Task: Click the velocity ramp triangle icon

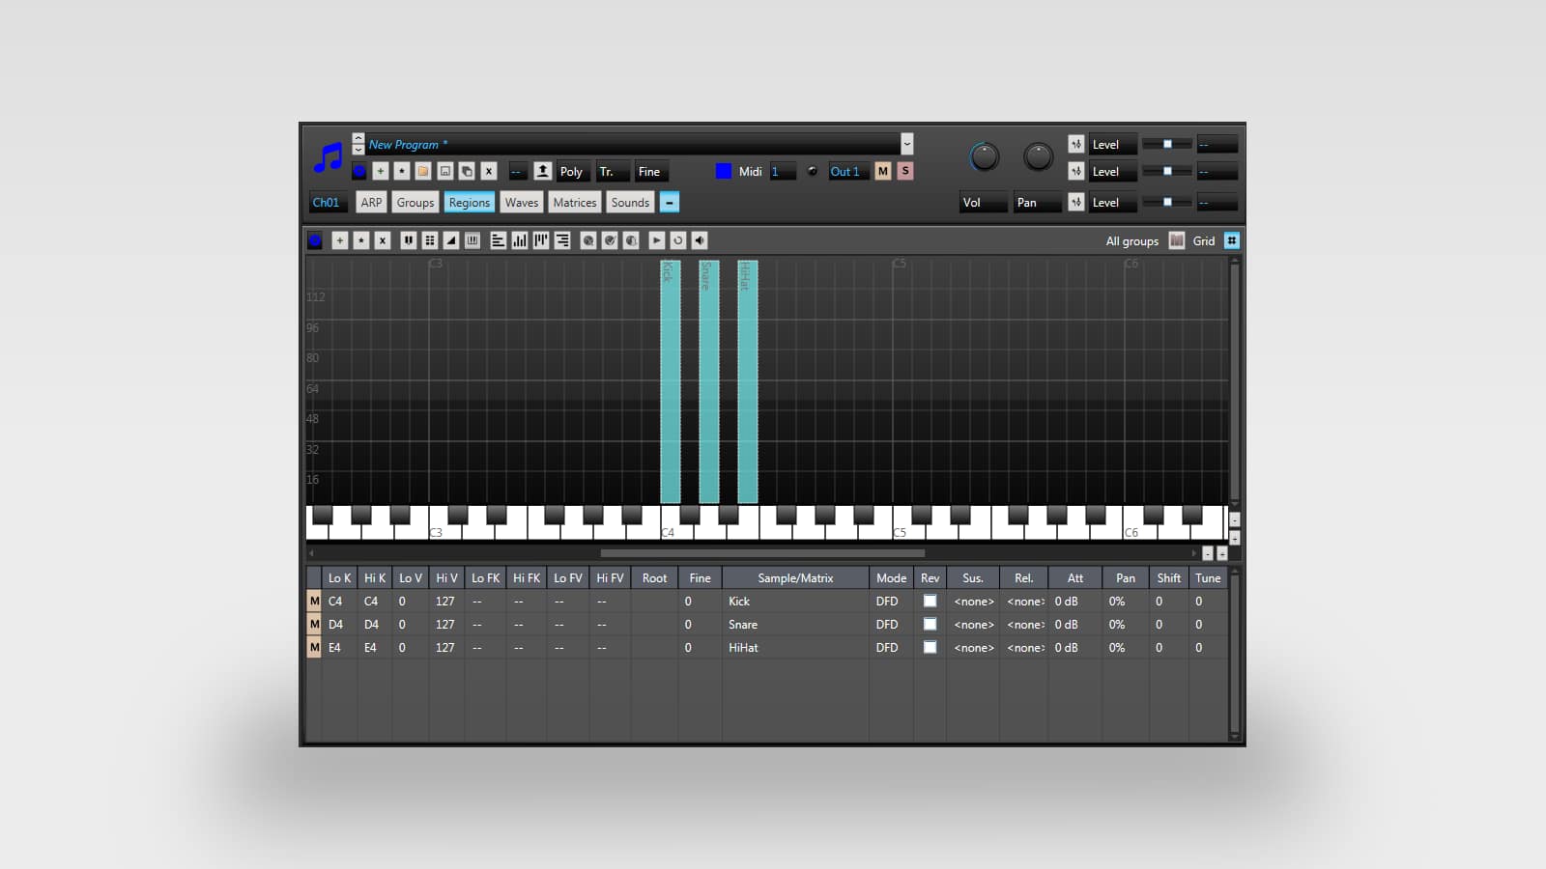Action: 451,240
